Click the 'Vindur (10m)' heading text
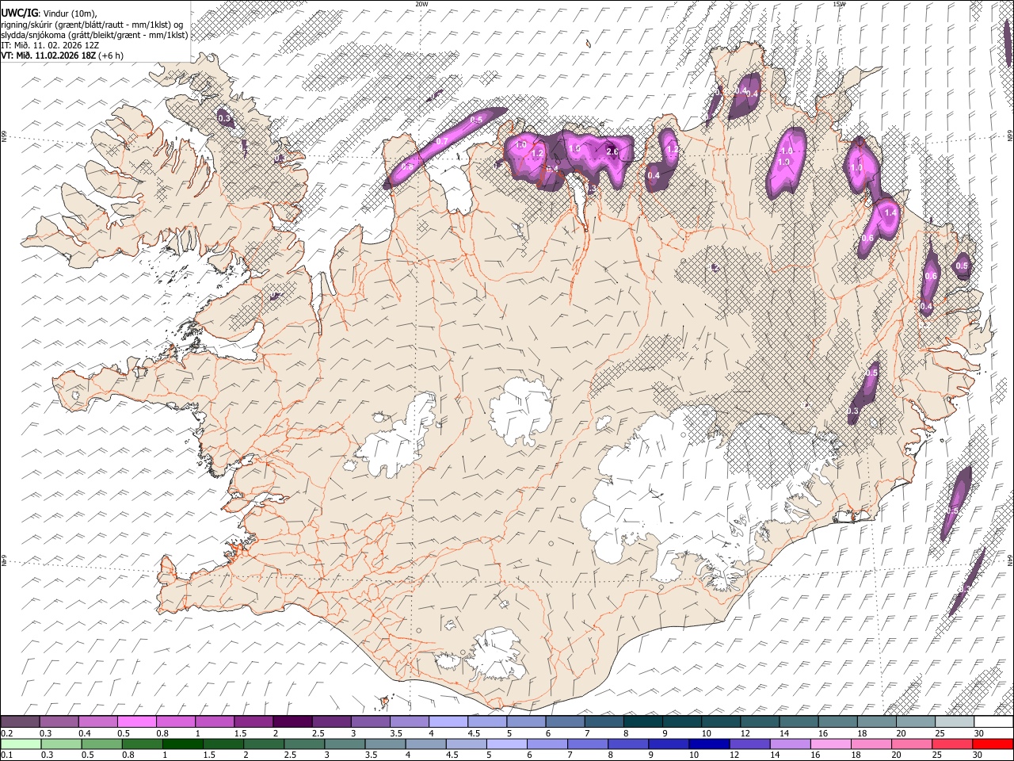1014x761 pixels. (x=70, y=13)
